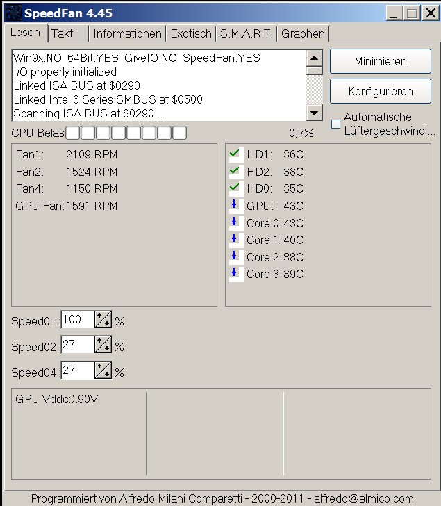Click the Minimieren button
The height and width of the screenshot is (506, 441).
(x=381, y=61)
